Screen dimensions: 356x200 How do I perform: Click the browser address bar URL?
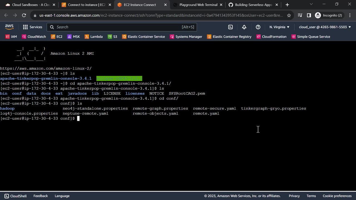tap(161, 15)
